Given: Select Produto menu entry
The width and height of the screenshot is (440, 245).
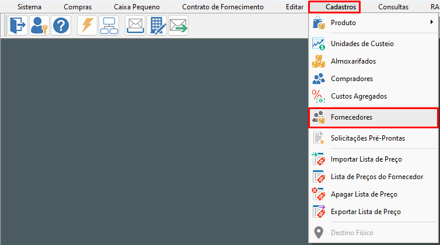Looking at the screenshot, I should tap(373, 23).
